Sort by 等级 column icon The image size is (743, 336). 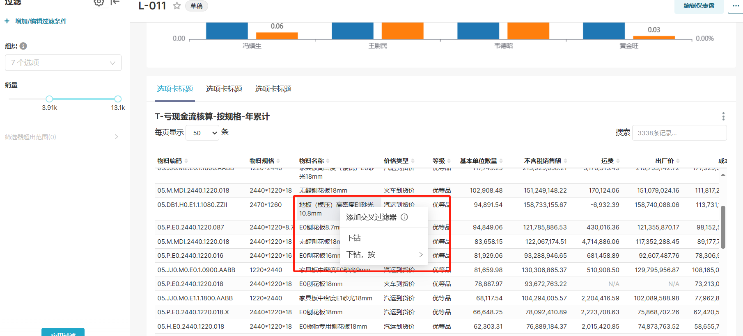point(449,161)
